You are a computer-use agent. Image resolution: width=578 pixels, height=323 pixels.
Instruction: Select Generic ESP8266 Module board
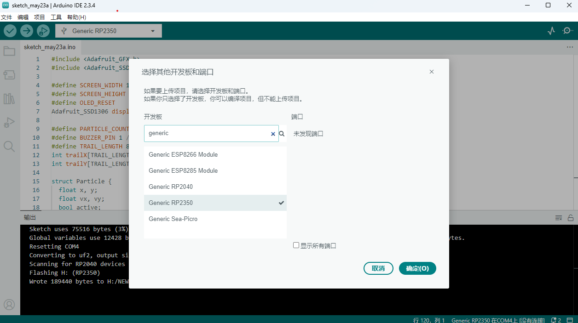215,154
